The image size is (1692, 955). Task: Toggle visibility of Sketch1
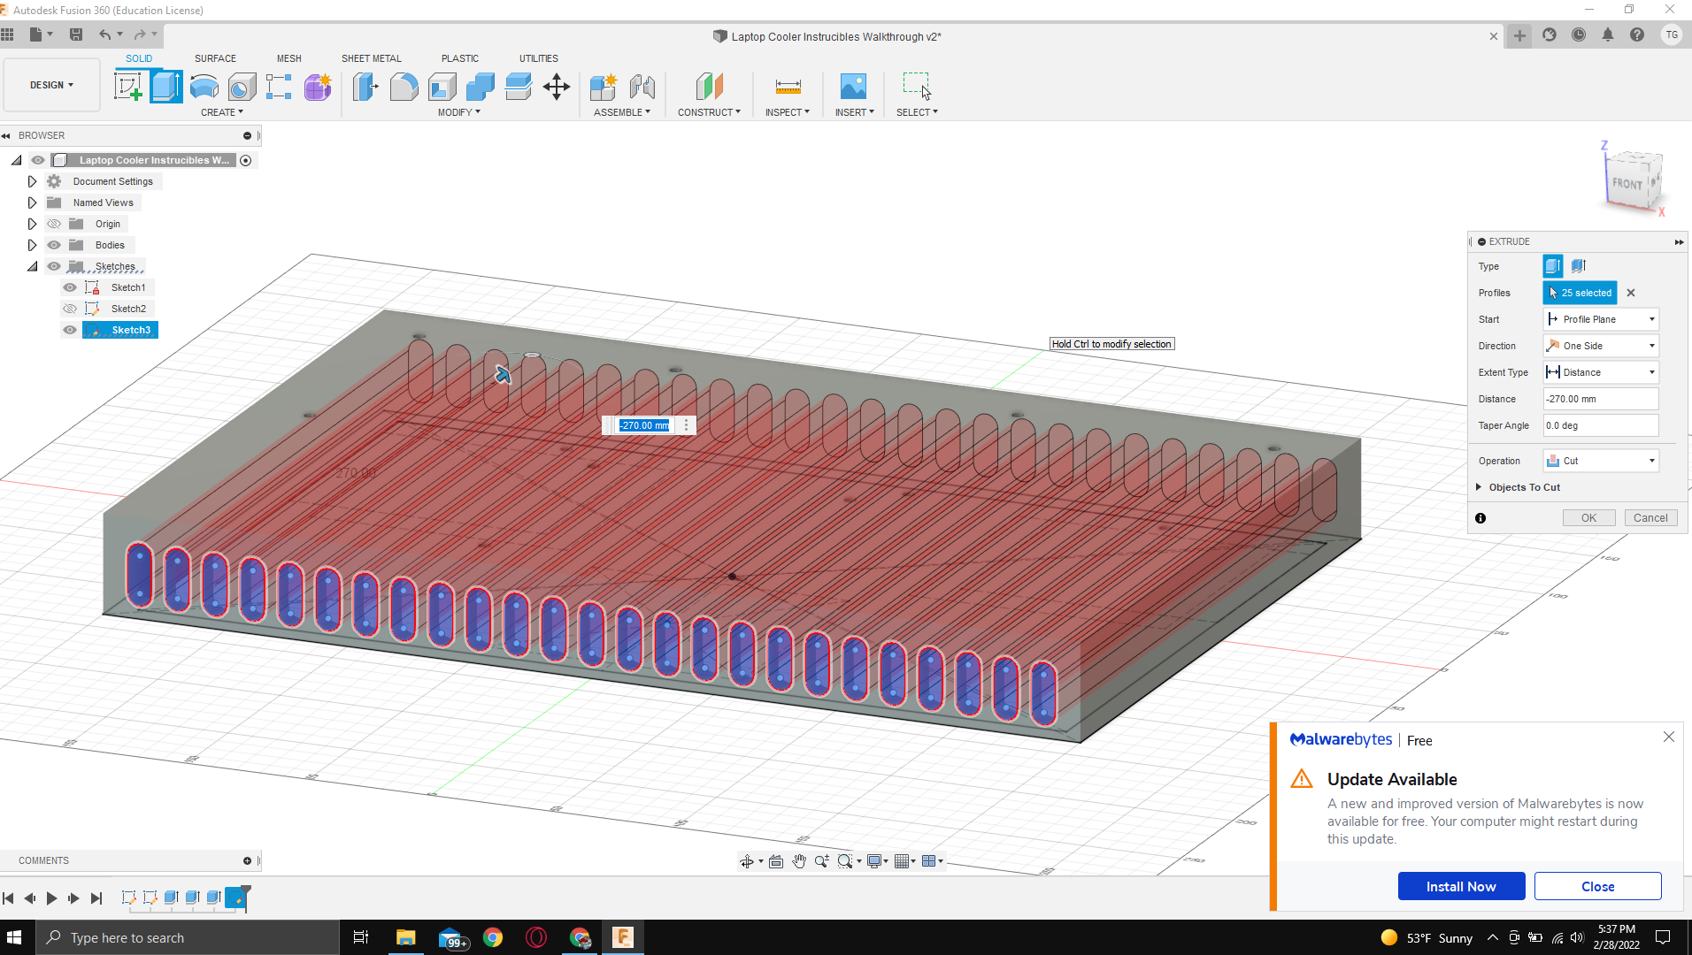[70, 287]
